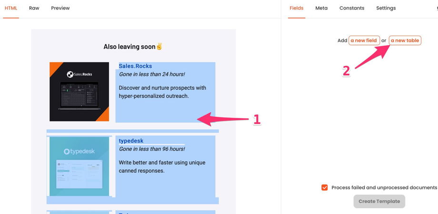Open the Settings tab
This screenshot has width=438, height=214.
[x=386, y=8]
